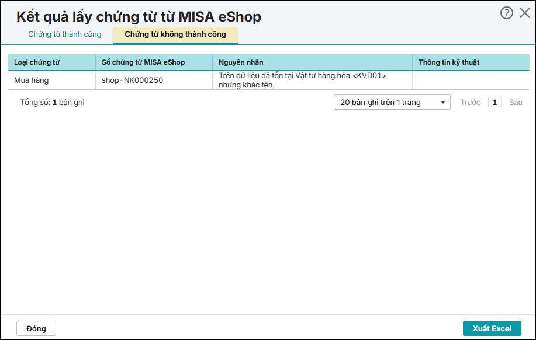Select page number 1 in pagination
The height and width of the screenshot is (340, 536).
pyautogui.click(x=494, y=103)
